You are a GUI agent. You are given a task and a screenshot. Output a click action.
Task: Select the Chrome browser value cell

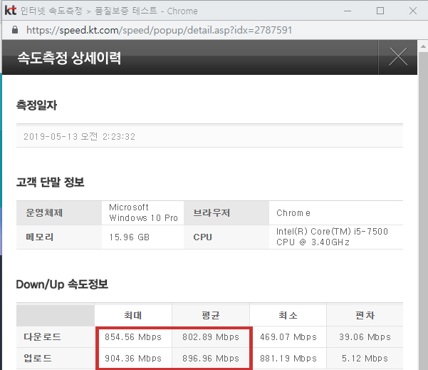pyautogui.click(x=336, y=213)
